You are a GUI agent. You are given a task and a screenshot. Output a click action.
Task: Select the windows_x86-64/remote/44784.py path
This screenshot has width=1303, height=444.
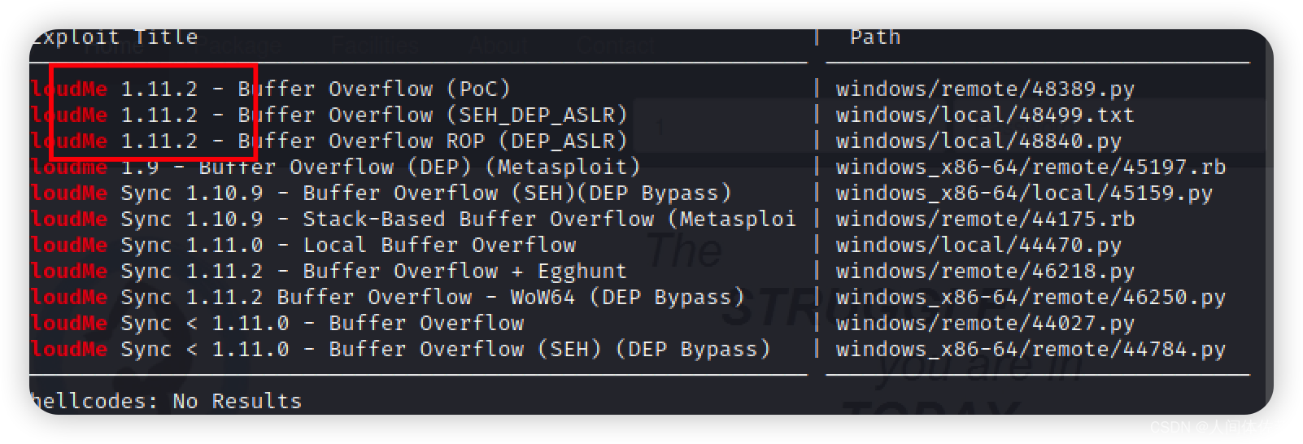(1030, 349)
